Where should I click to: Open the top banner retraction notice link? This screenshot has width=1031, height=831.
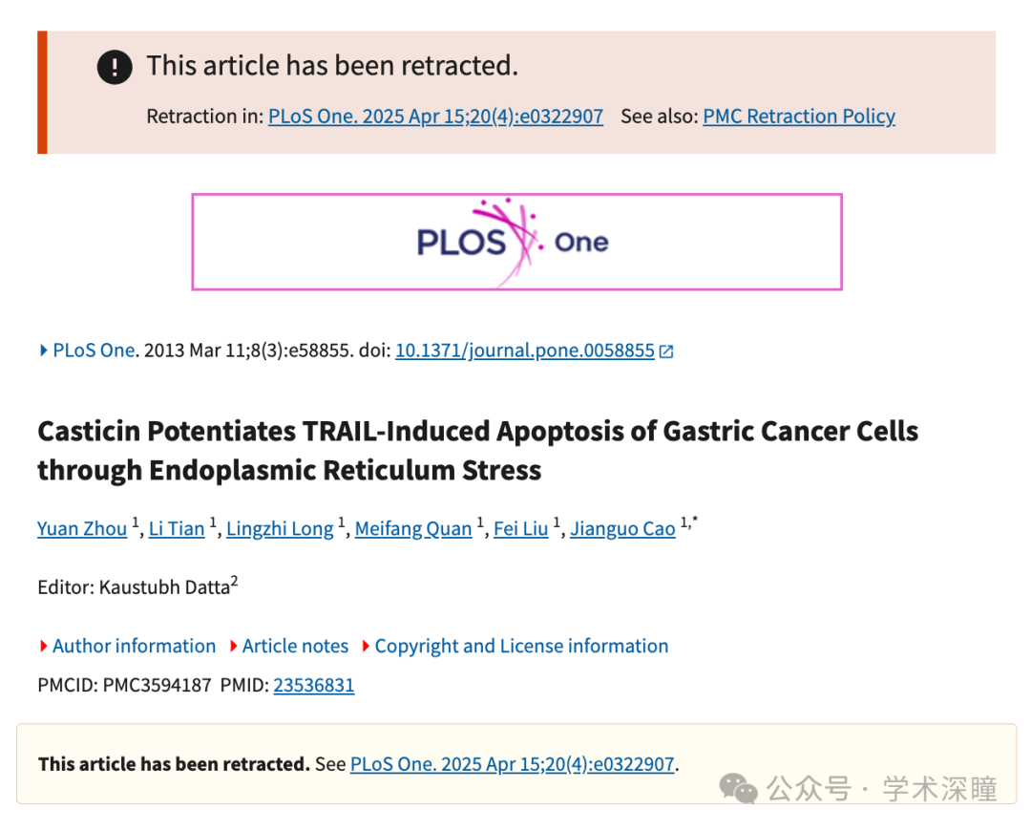click(x=435, y=117)
